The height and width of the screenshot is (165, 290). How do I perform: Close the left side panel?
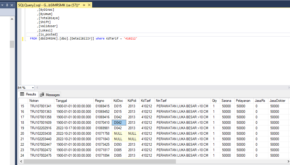click(x=12, y=5)
